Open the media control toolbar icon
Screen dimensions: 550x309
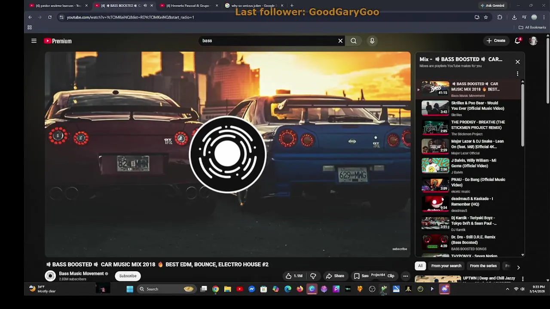tap(524, 17)
